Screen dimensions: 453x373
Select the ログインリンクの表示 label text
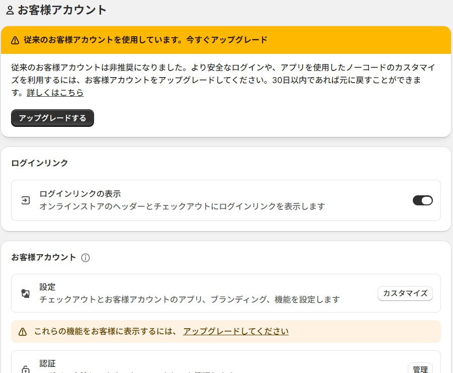click(x=80, y=194)
